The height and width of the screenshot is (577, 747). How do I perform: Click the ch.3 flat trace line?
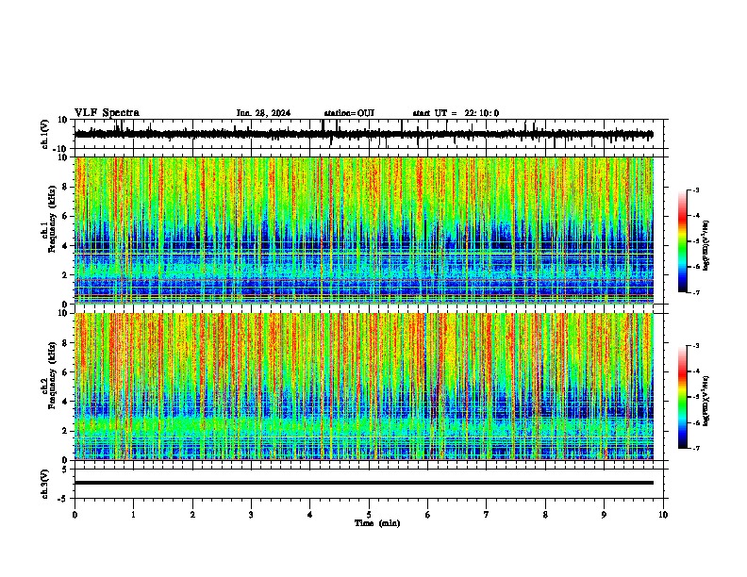pyautogui.click(x=364, y=483)
